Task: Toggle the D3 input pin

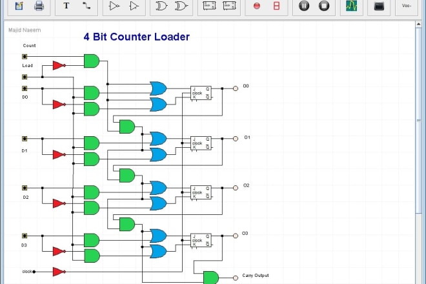Action: [x=25, y=236]
